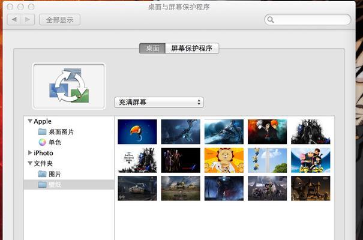Open the 充满屏幕 fill mode dropdown
This screenshot has height=240, width=363.
point(159,102)
